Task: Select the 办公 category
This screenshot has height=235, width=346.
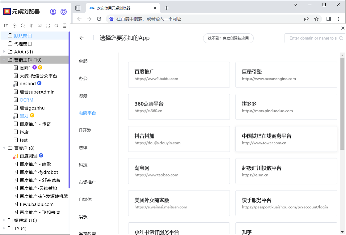Action: (x=83, y=79)
